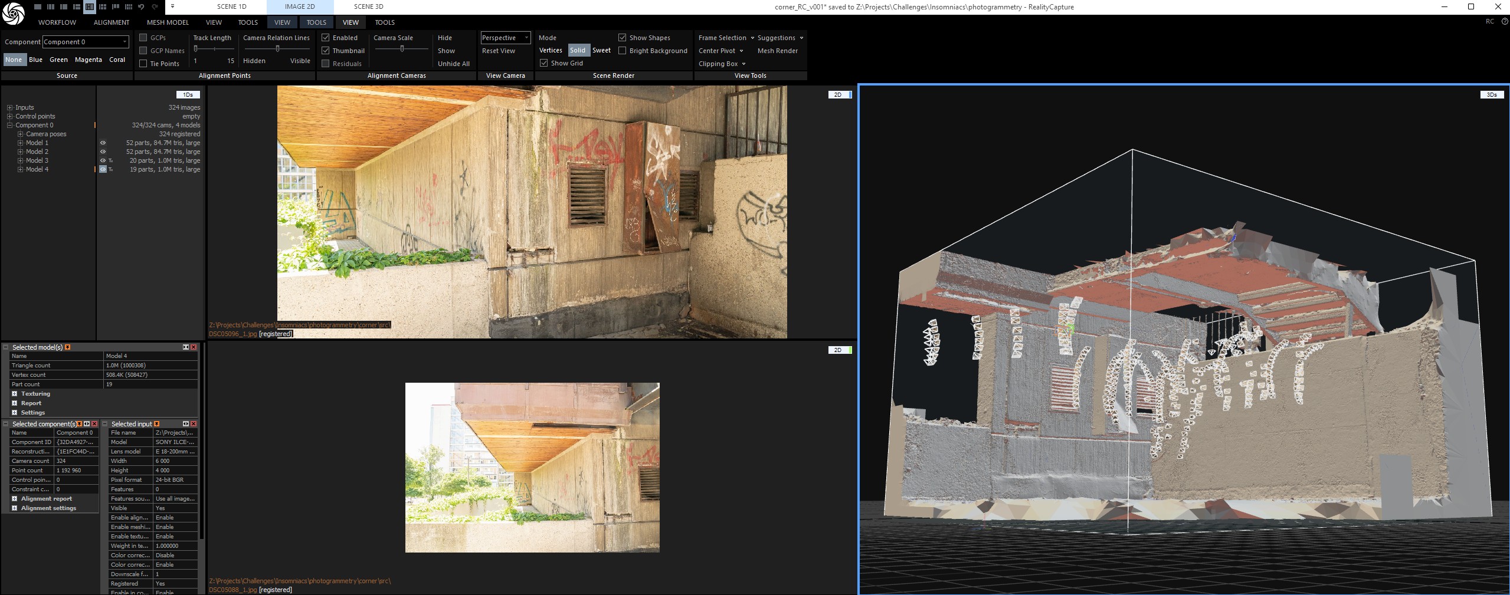Click the Reset View button
1510x595 pixels.
click(499, 51)
